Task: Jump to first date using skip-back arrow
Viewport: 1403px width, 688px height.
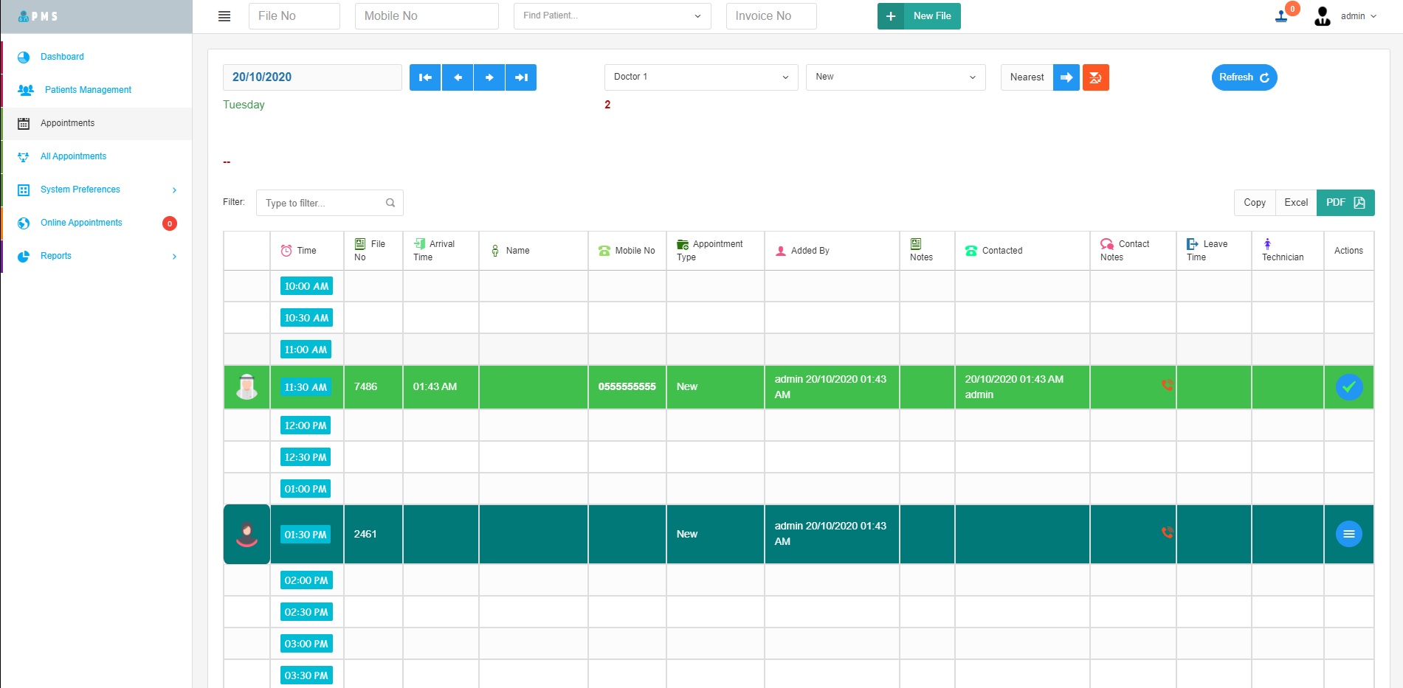Action: pos(425,77)
